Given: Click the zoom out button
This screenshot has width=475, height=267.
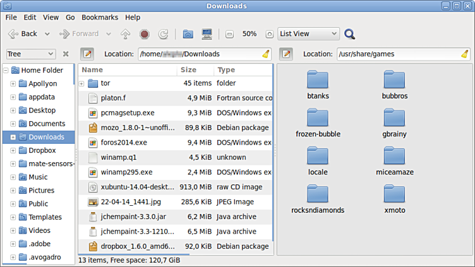Looking at the screenshot, I should pyautogui.click(x=229, y=34).
